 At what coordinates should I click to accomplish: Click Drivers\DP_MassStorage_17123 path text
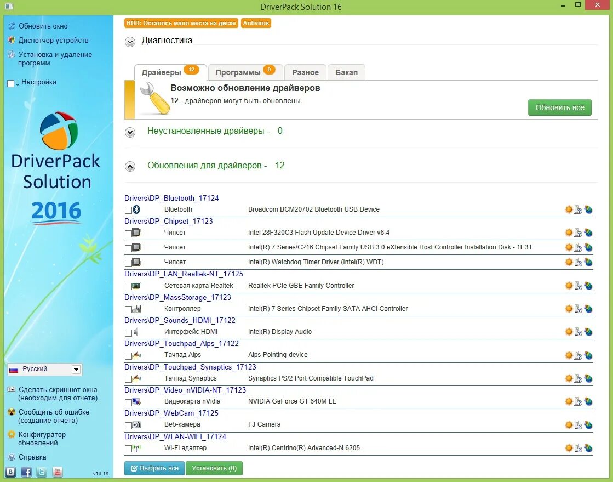[177, 297]
